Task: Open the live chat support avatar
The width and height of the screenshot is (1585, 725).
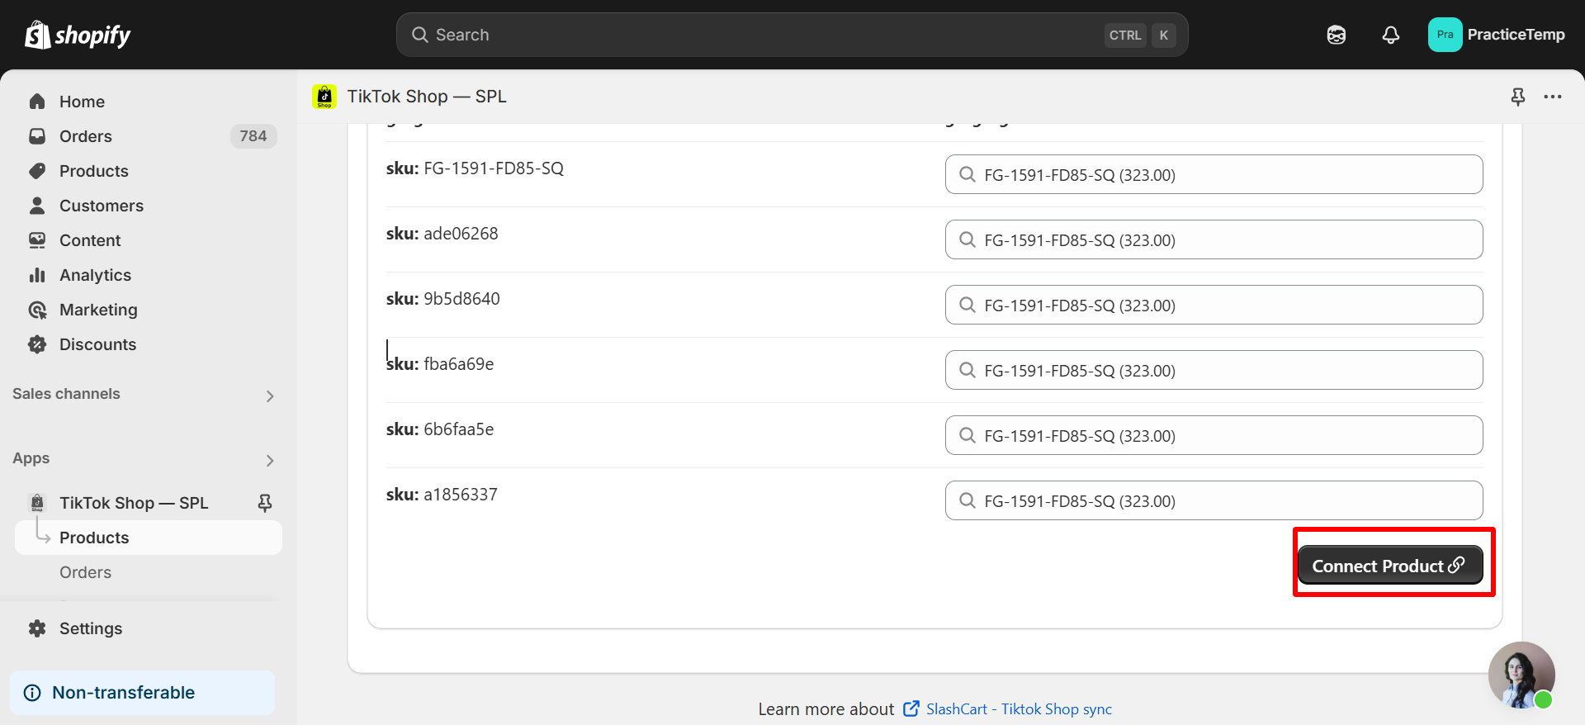Action: (x=1521, y=675)
